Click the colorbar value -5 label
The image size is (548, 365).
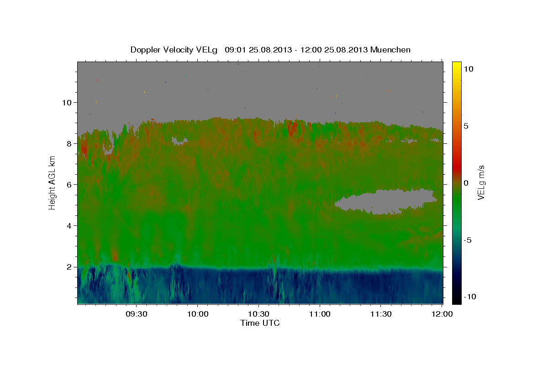(467, 240)
